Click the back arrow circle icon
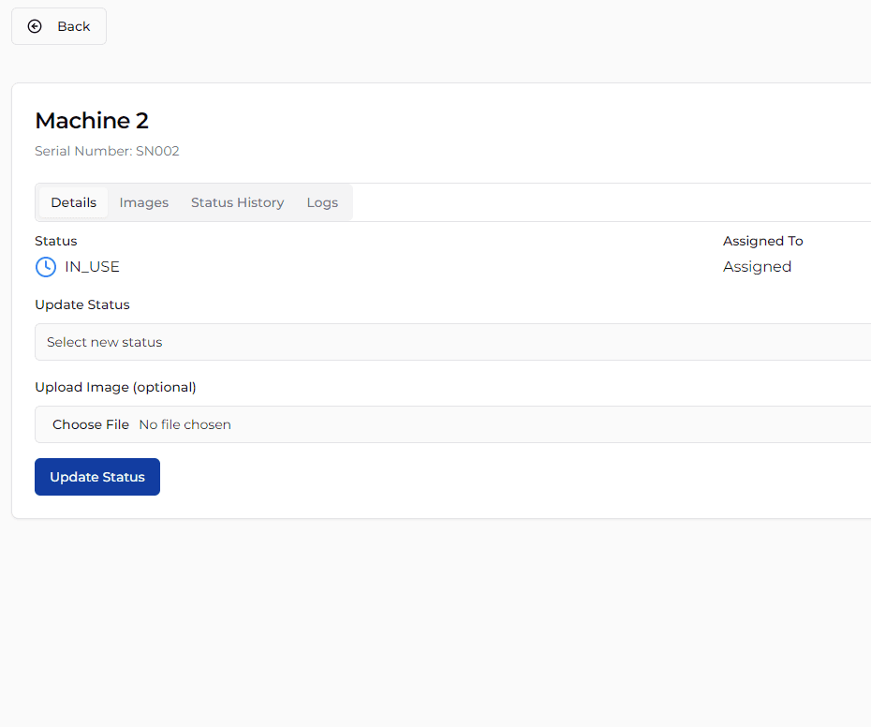 point(35,26)
